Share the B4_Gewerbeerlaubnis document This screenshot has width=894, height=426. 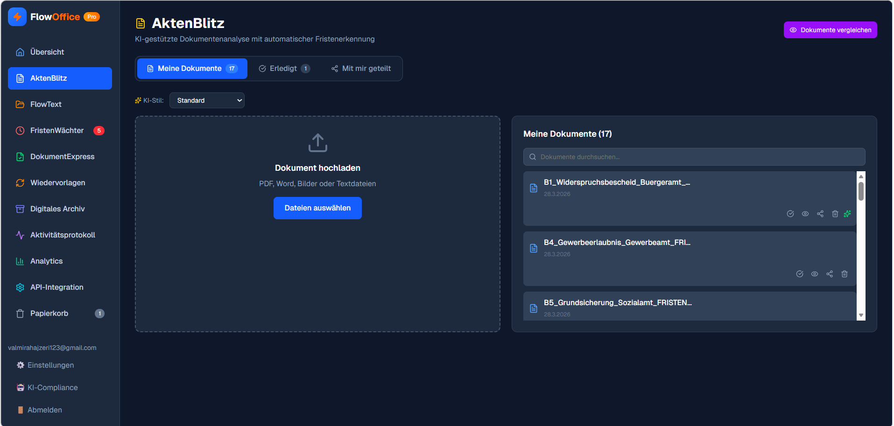point(830,274)
